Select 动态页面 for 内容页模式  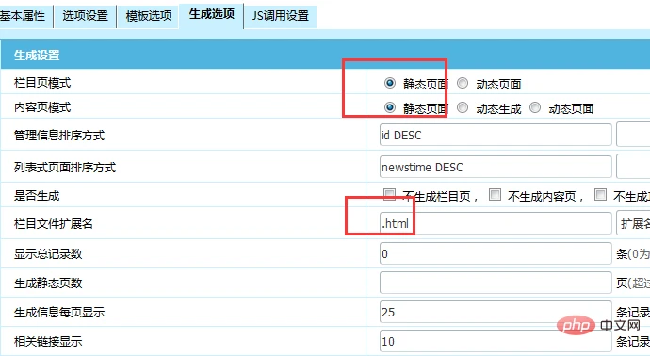tap(535, 107)
